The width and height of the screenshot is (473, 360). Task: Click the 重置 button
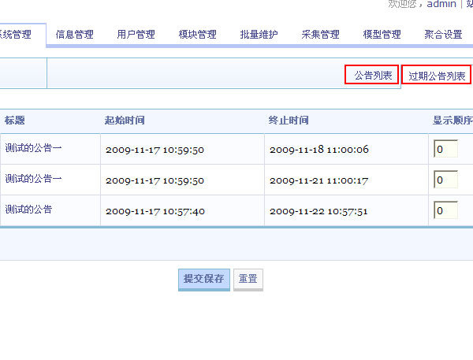(x=248, y=279)
